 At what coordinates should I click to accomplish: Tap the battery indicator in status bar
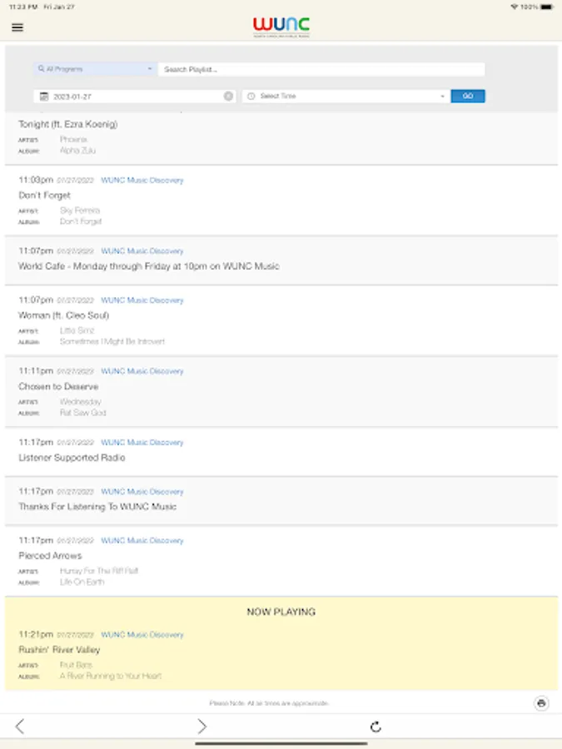(x=547, y=7)
